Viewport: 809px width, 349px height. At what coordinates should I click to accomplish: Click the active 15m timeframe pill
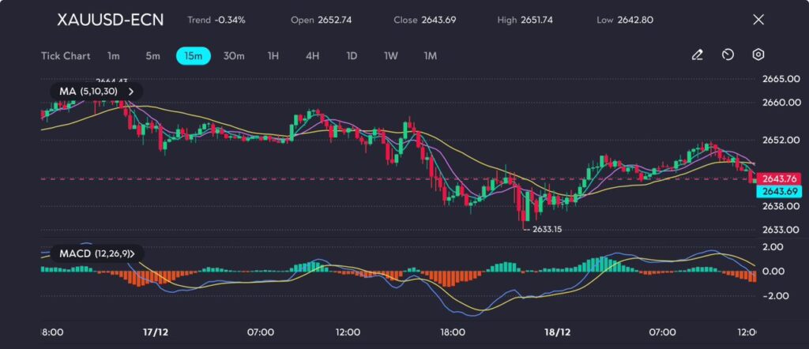(x=193, y=56)
